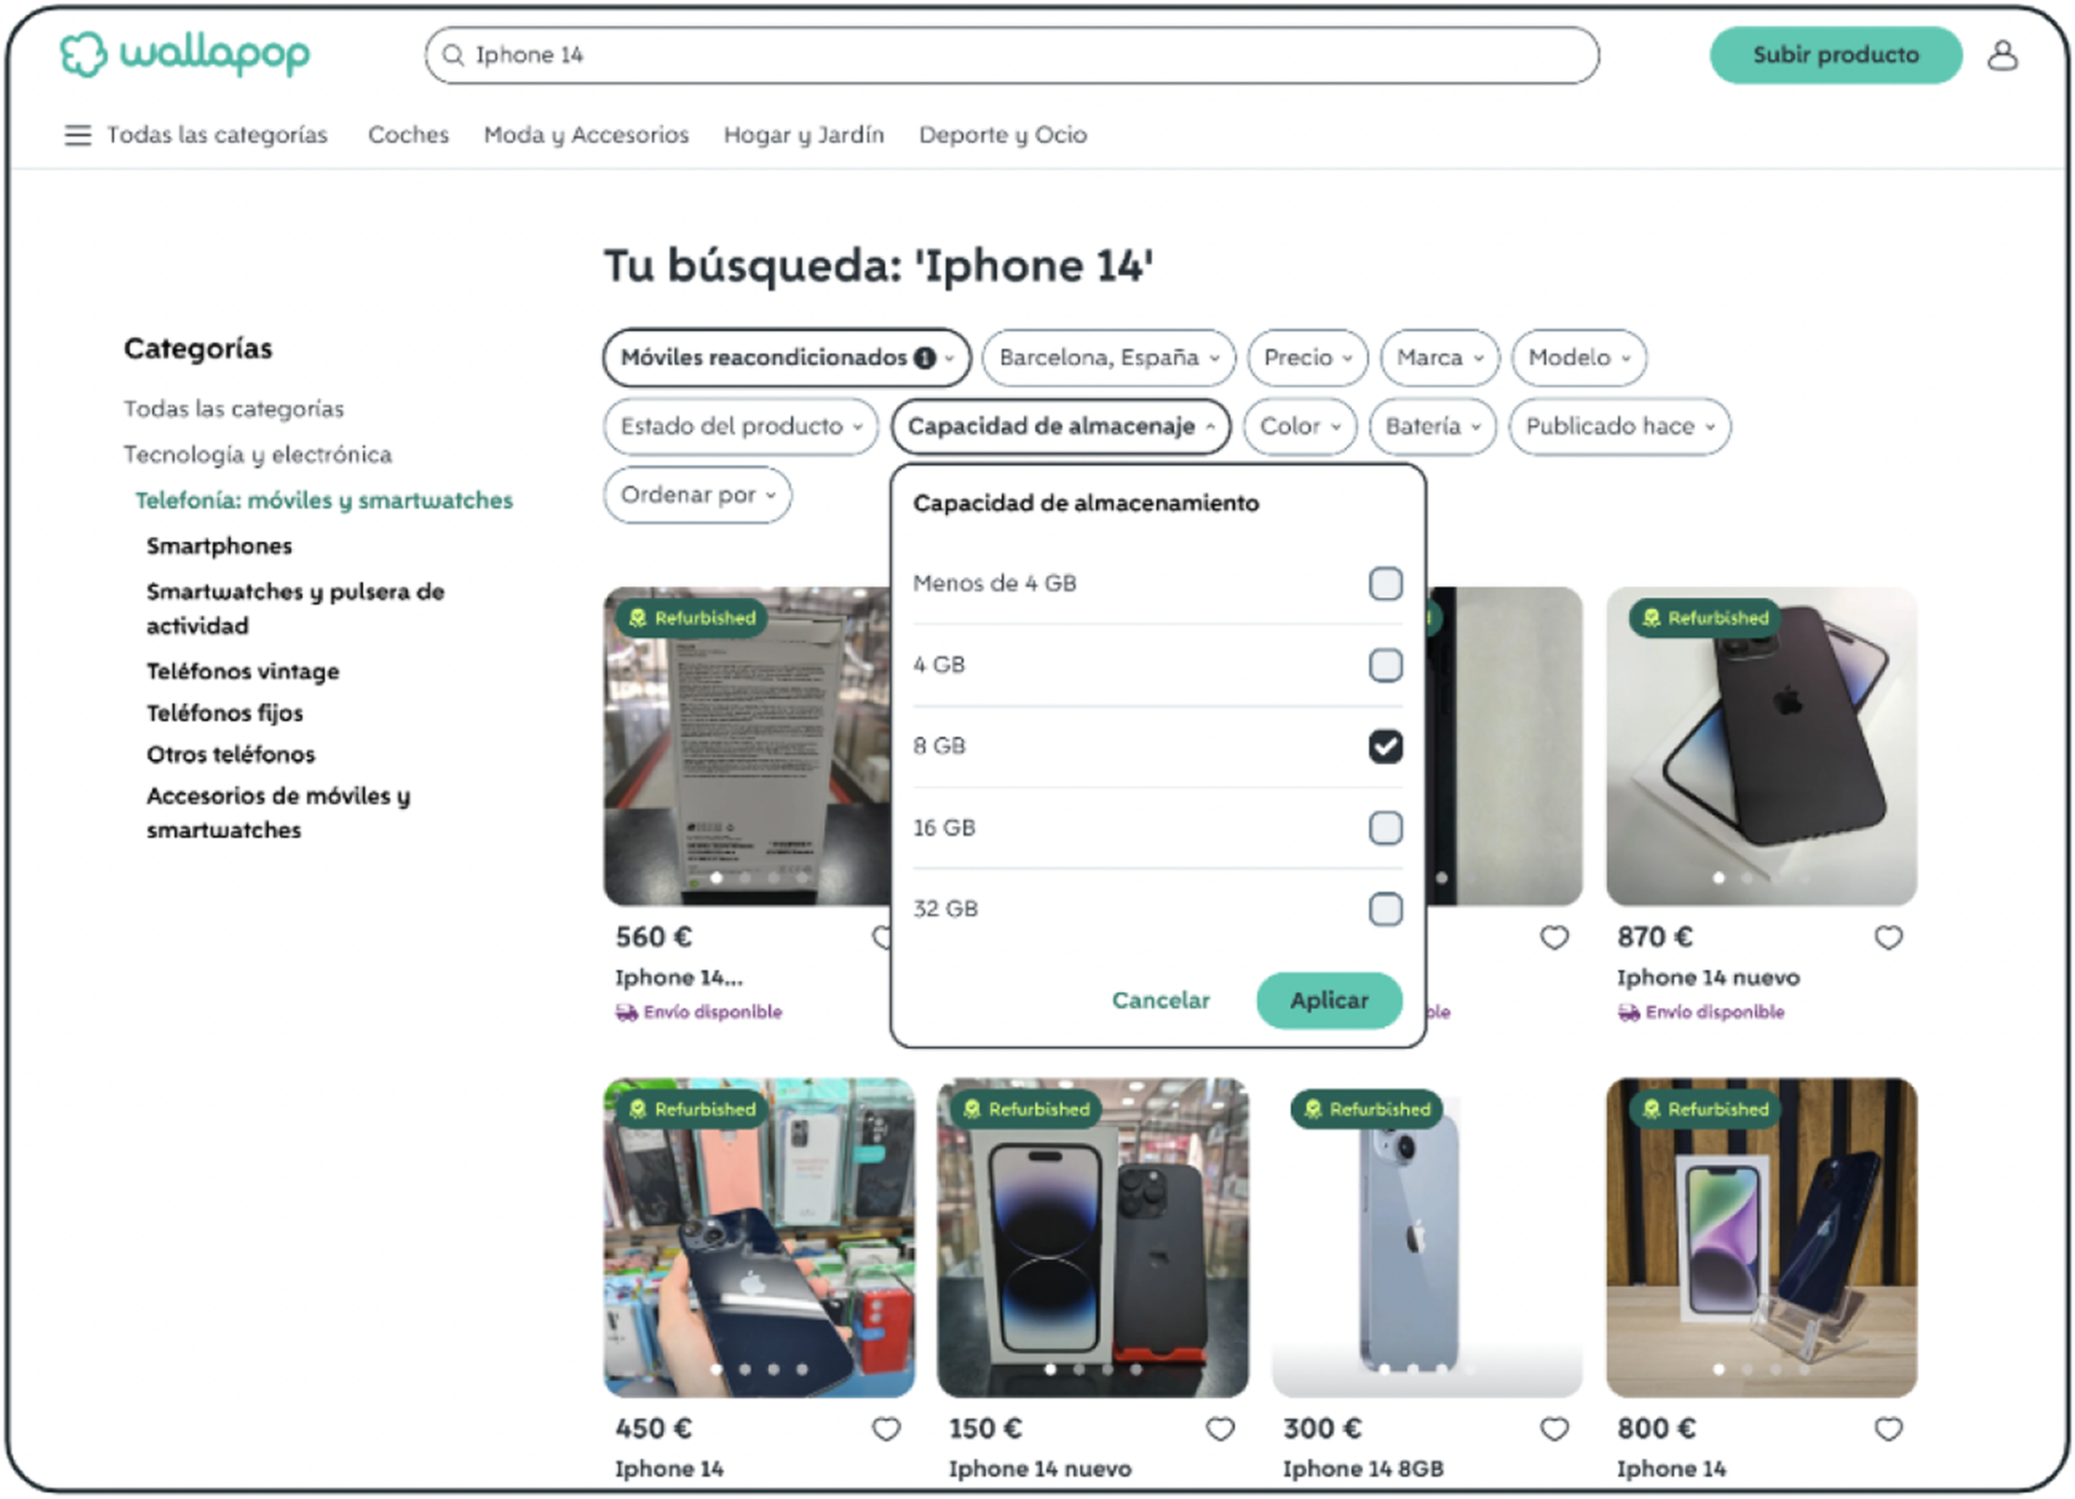Viewport: 2075px width, 1499px height.
Task: Tick the Menos de 4 GB checkbox
Action: pyautogui.click(x=1385, y=584)
